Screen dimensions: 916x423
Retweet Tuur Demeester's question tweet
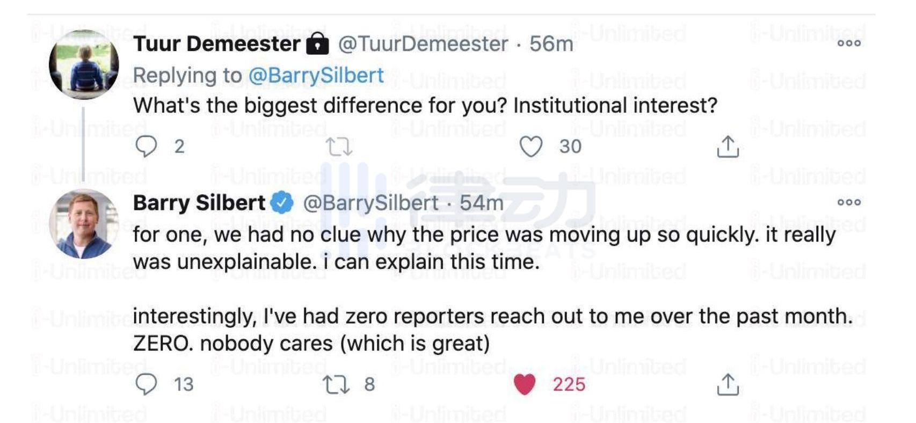click(x=339, y=147)
